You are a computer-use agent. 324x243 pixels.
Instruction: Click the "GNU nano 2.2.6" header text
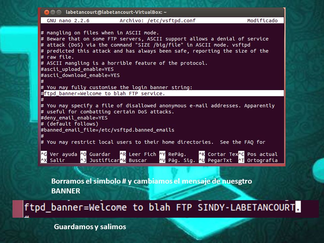click(x=68, y=21)
